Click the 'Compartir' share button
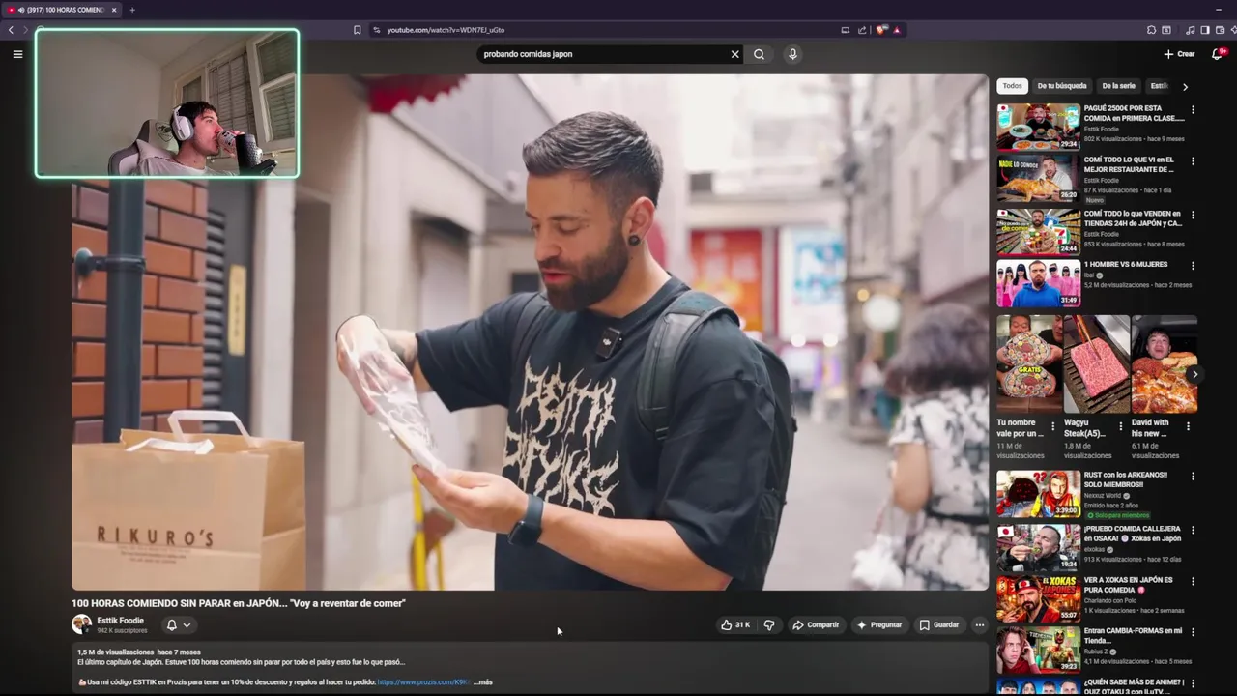The image size is (1237, 696). 816,625
